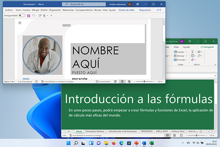Open the Ayuda tab in Excel
This screenshot has height=147, width=220.
(186, 47)
